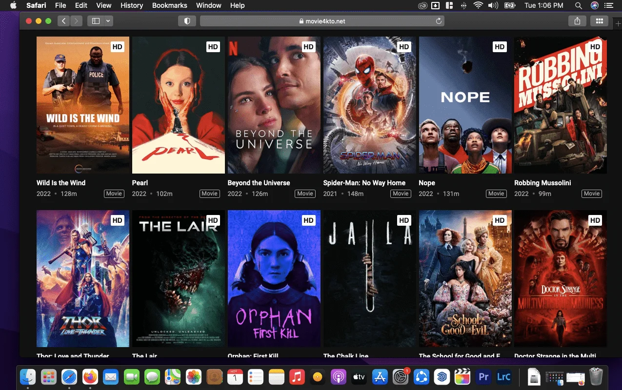
Task: Launch Premiere Pro from the Dock
Action: click(x=483, y=377)
